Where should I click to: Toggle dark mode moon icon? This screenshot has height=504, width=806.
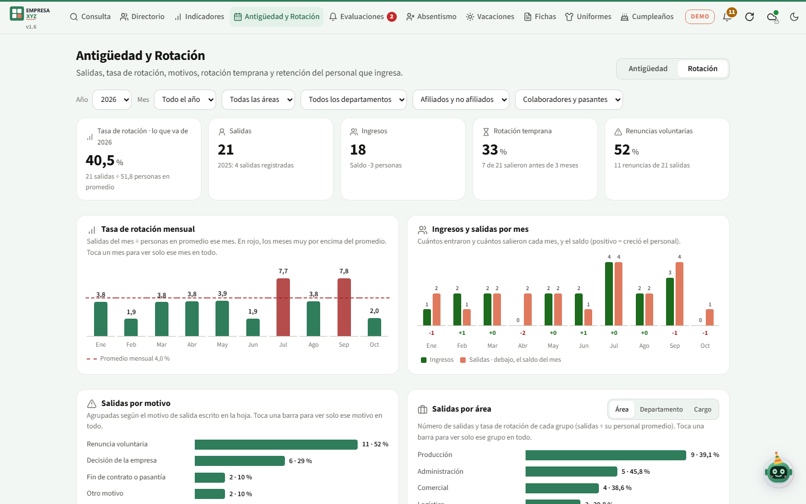(794, 17)
